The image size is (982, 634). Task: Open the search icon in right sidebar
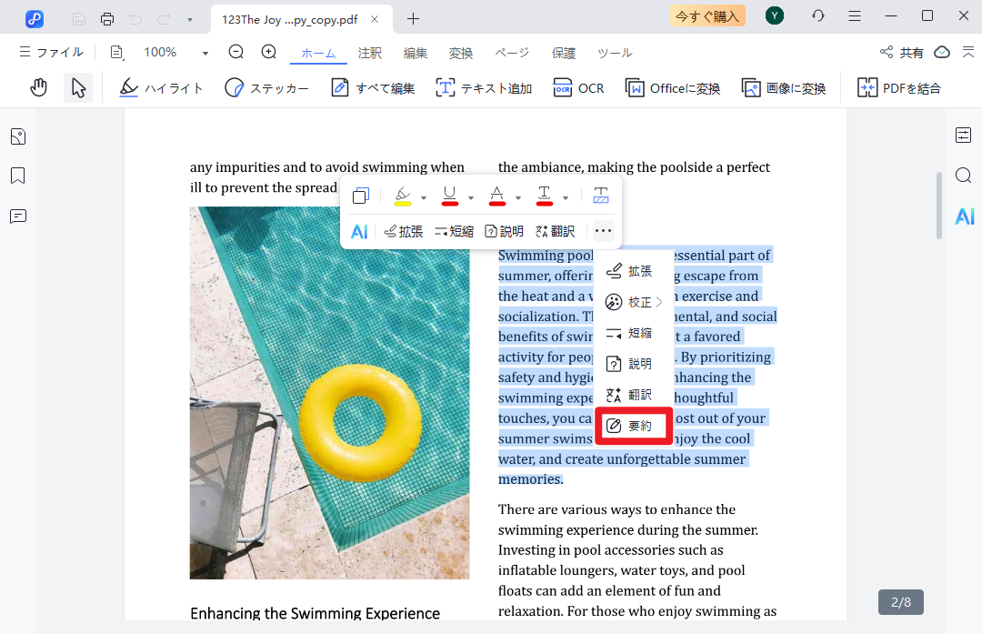pyautogui.click(x=964, y=176)
